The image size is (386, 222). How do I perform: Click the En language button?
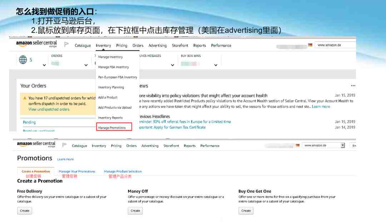pos(354,146)
